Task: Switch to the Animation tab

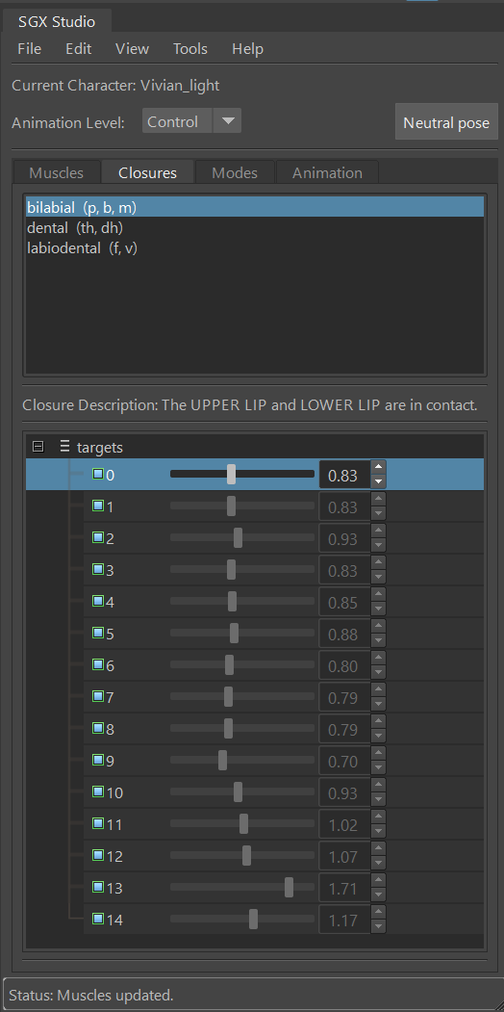Action: [327, 173]
